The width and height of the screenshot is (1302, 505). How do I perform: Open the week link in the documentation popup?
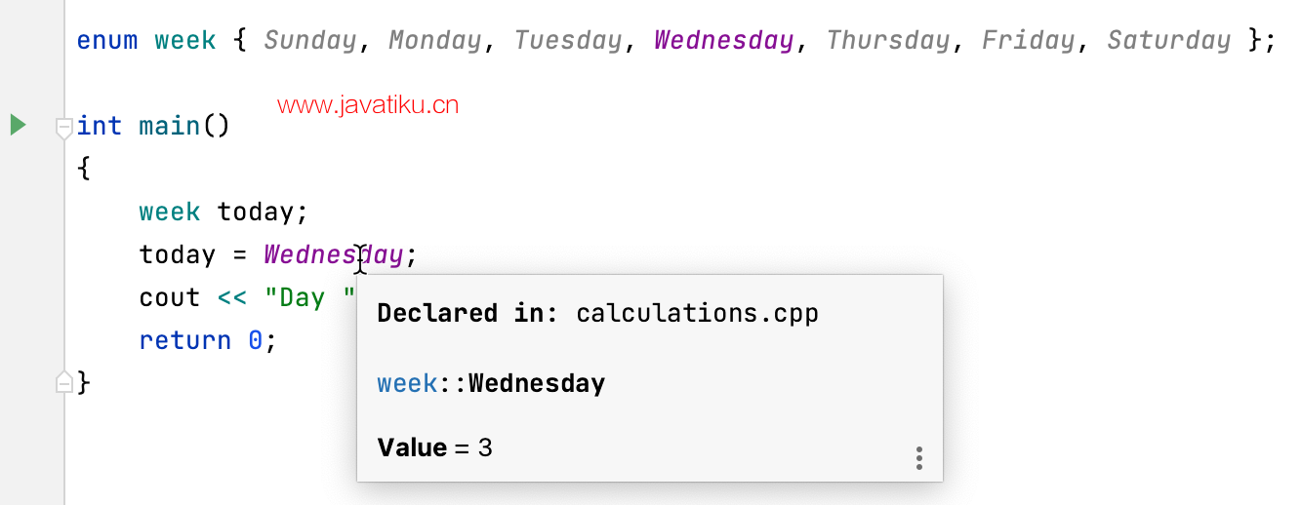(x=407, y=383)
